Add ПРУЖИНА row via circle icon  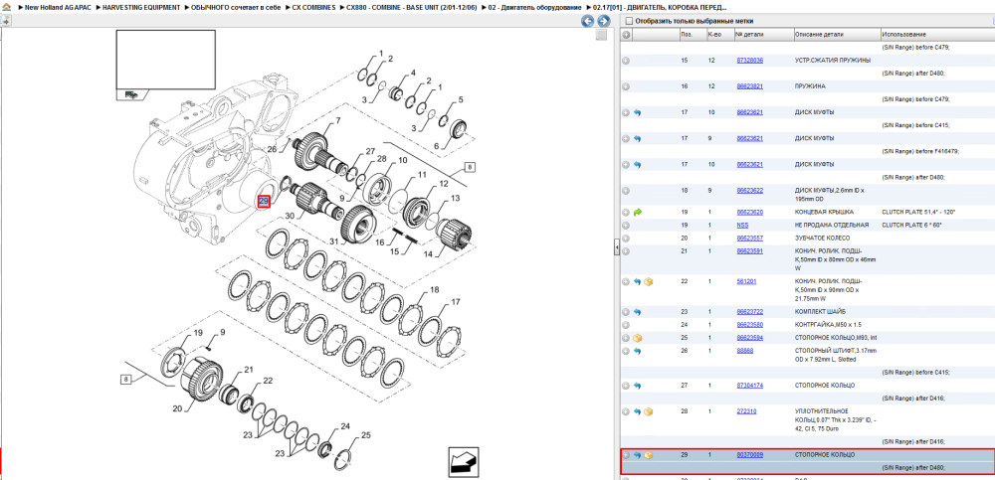(x=626, y=86)
